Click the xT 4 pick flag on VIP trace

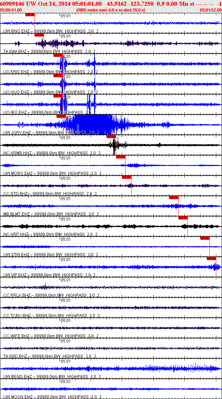pos(211,258)
